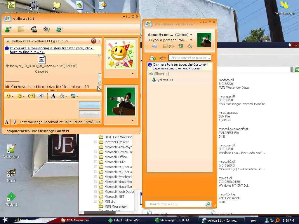The image size is (299, 224).
Task: Switch to MSN Messenger taskbar button
Action: click(x=75, y=220)
